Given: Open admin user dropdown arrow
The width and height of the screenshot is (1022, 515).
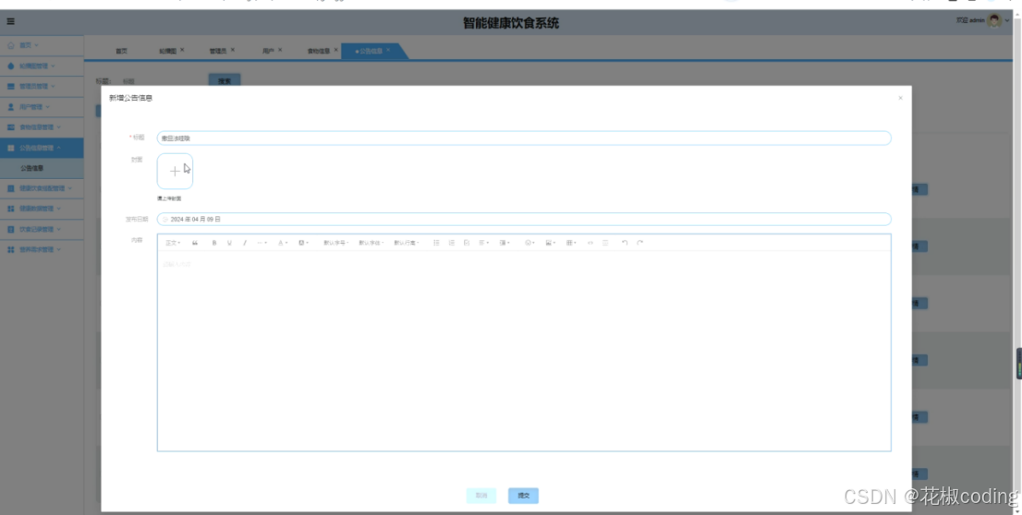Looking at the screenshot, I should 1007,21.
